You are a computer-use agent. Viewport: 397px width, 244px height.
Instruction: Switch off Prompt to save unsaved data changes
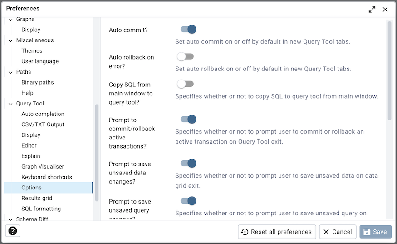pyautogui.click(x=188, y=163)
